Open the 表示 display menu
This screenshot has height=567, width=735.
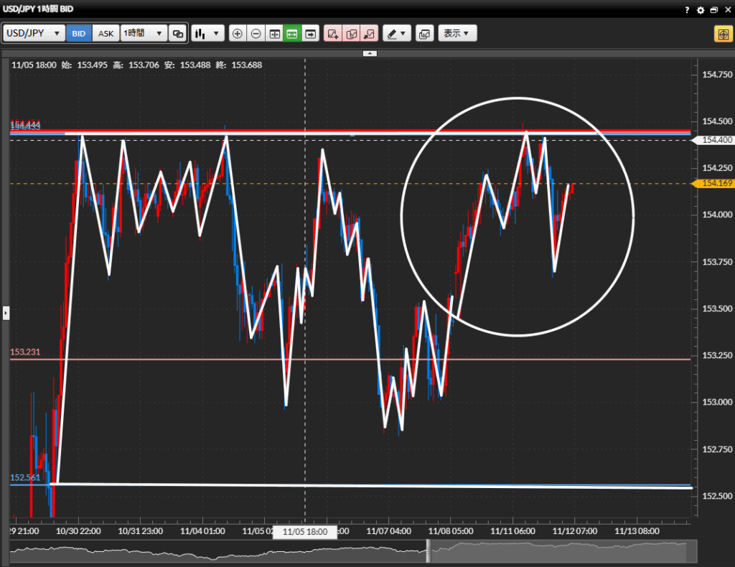pyautogui.click(x=457, y=34)
